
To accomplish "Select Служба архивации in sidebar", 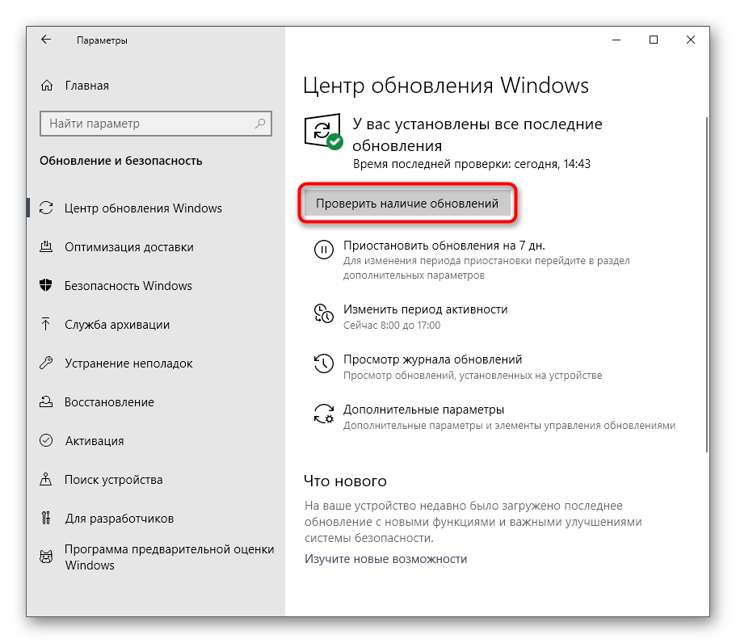I will [x=117, y=325].
